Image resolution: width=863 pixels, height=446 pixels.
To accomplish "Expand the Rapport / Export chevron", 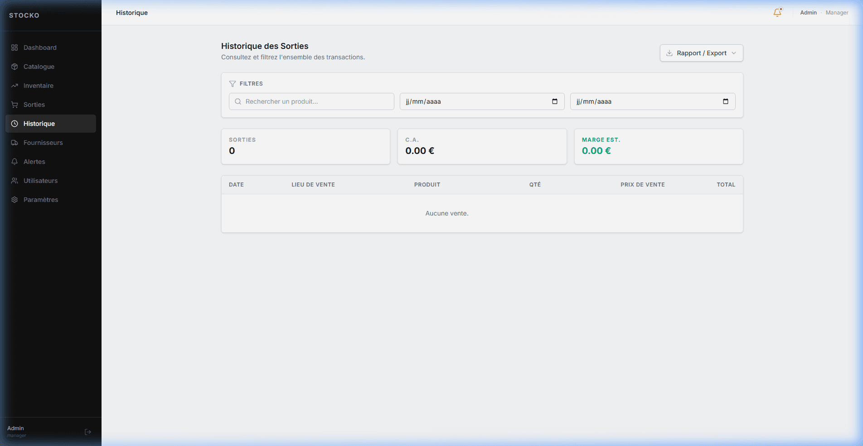I will click(x=734, y=53).
